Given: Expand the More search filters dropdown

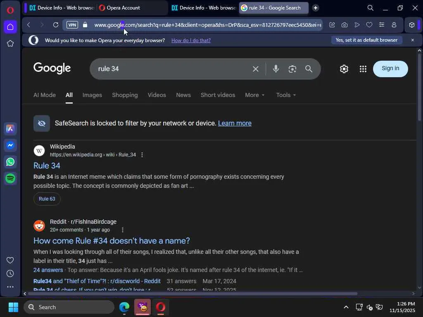Looking at the screenshot, I should [254, 95].
